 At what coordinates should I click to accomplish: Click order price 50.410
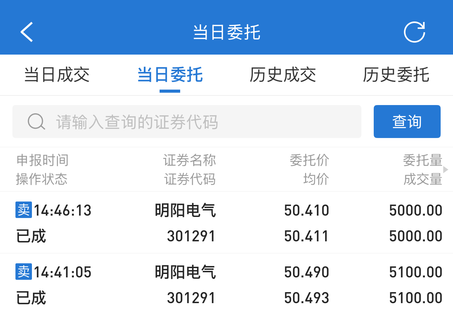[307, 210]
